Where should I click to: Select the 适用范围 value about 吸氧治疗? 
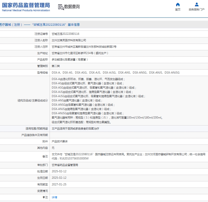(x=75, y=129)
